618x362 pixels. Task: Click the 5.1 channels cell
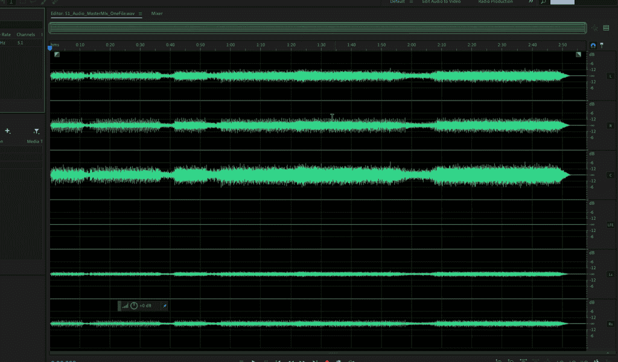20,43
